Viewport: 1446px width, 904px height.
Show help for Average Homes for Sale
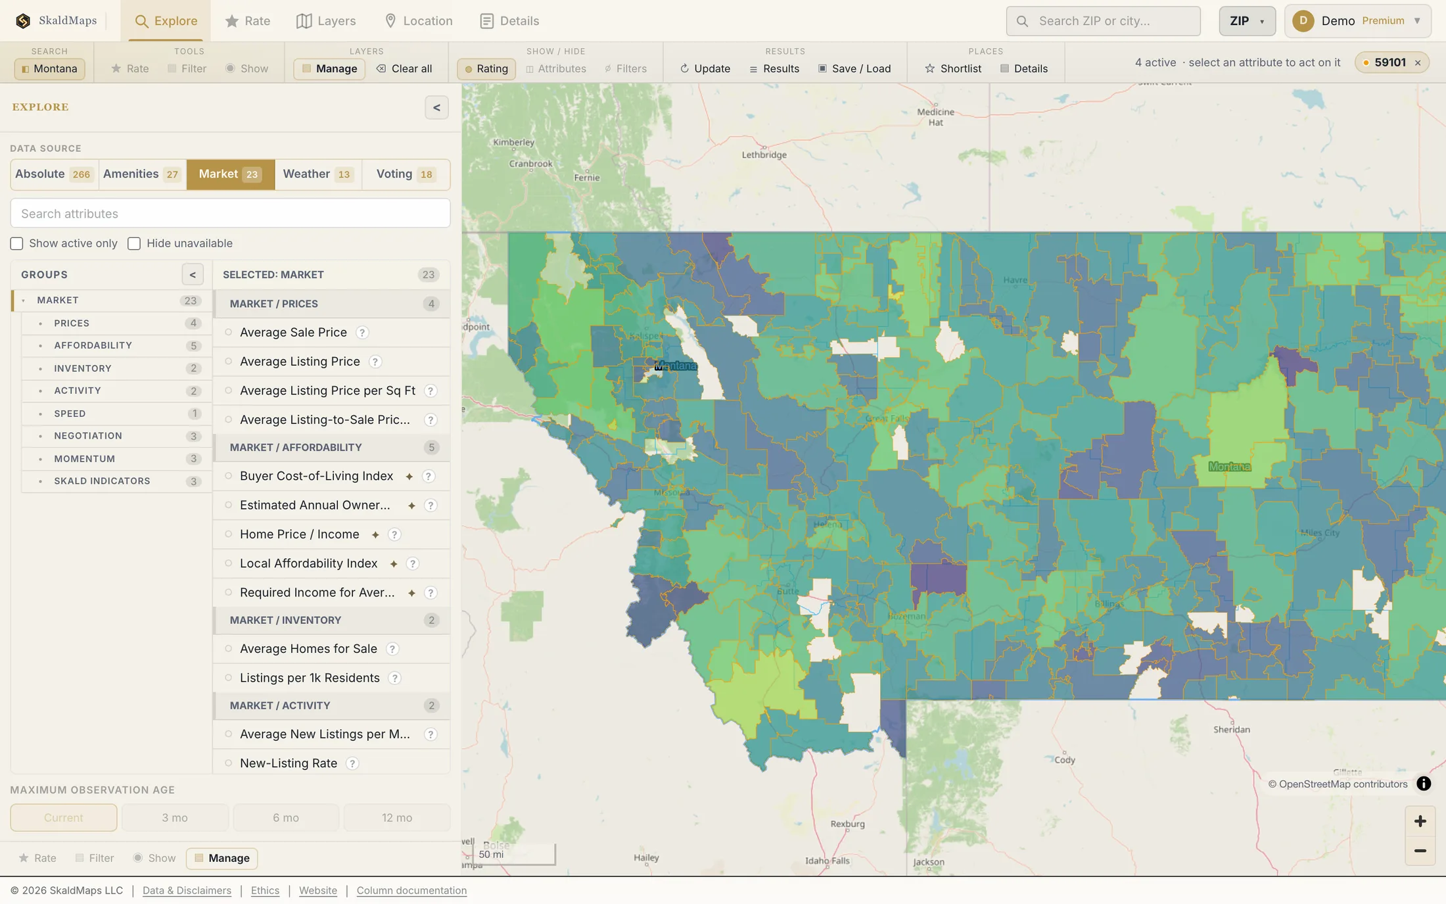point(392,649)
